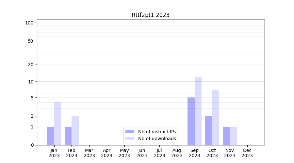The height and width of the screenshot is (163, 294).
Task: Click the 100 tick on the y-axis
Action: (29, 23)
